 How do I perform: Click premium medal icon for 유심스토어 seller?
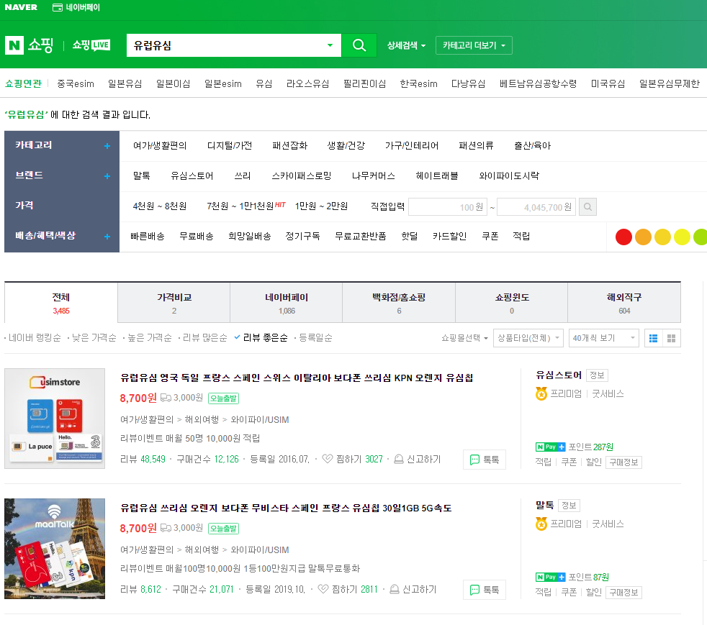[541, 394]
